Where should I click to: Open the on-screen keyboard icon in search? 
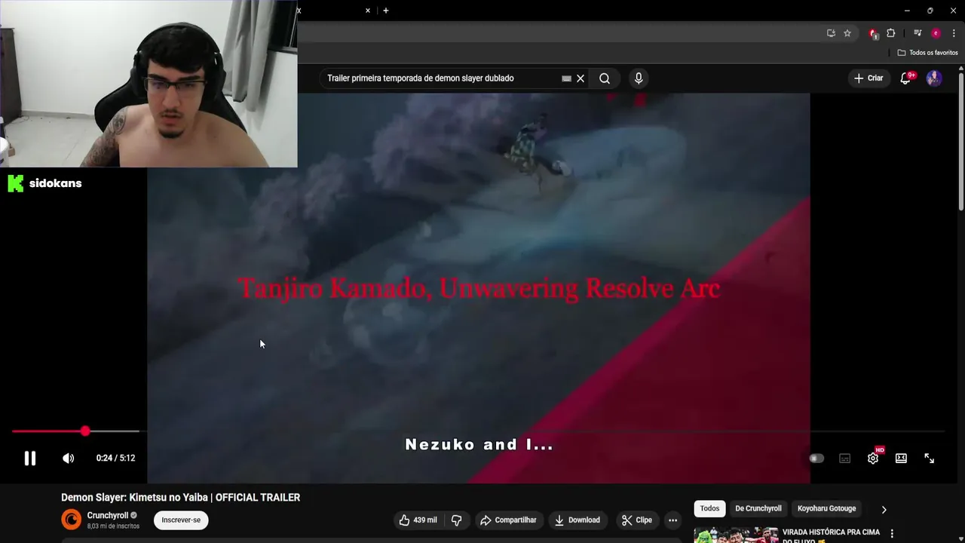pos(566,78)
